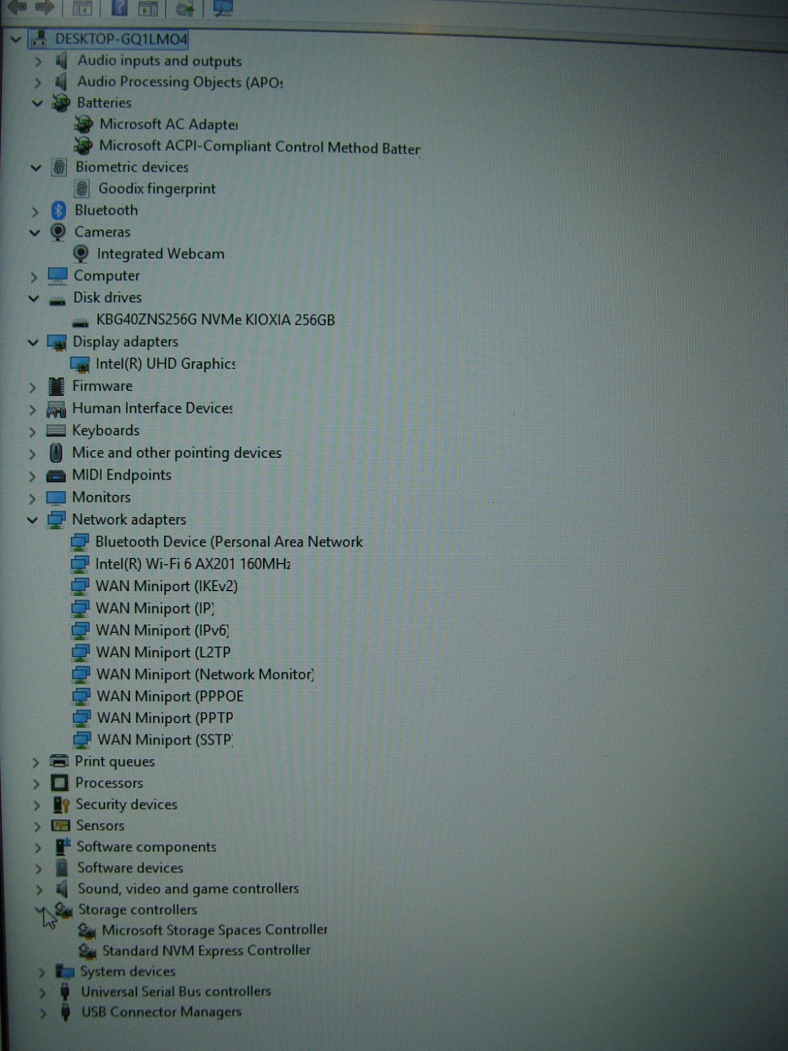Select Intel(R) Wi-Fi 6 AX201 160MHz
This screenshot has height=1051, width=788.
click(x=193, y=564)
